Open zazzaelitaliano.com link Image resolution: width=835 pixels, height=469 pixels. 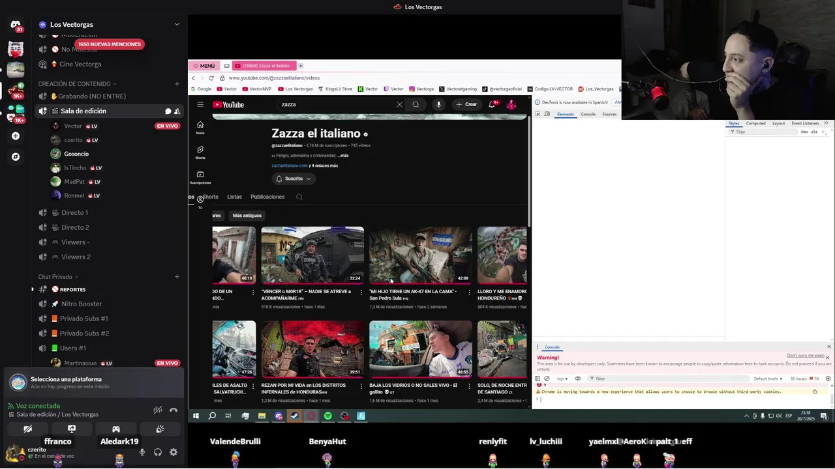(x=289, y=165)
